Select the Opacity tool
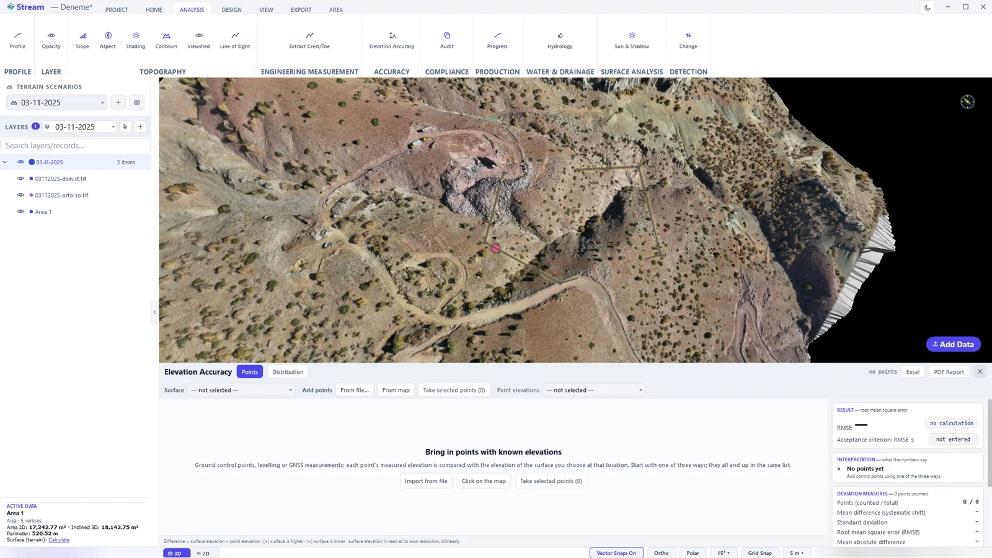This screenshot has width=992, height=558. [51, 40]
